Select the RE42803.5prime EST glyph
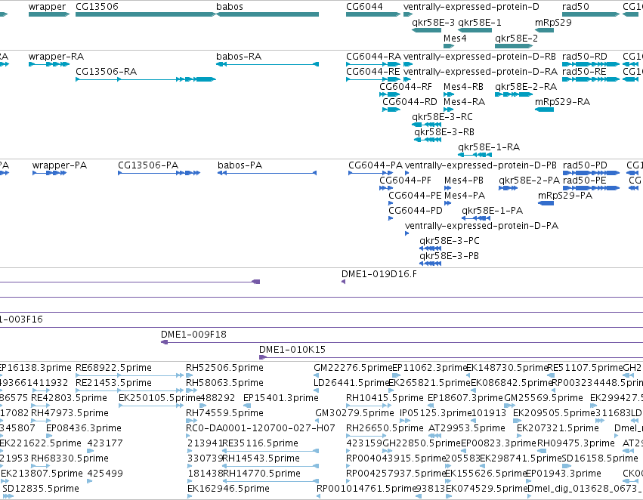 (40, 406)
